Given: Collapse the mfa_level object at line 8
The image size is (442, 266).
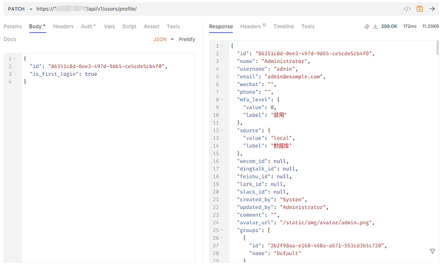Looking at the screenshot, I should coord(222,100).
